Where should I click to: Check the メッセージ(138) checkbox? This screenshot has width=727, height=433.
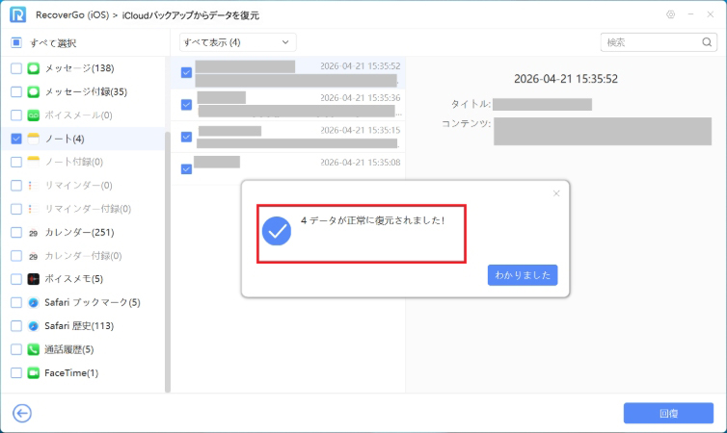[16, 68]
